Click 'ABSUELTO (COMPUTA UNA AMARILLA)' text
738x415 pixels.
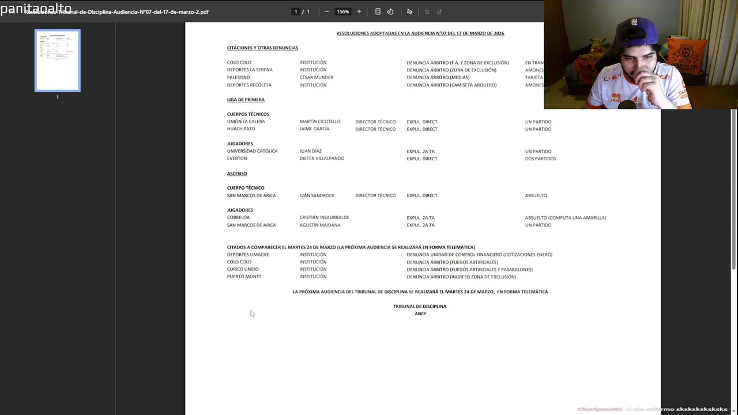point(566,218)
